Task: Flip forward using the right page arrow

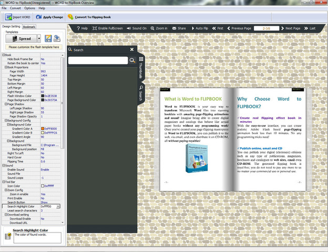Action: [309, 140]
